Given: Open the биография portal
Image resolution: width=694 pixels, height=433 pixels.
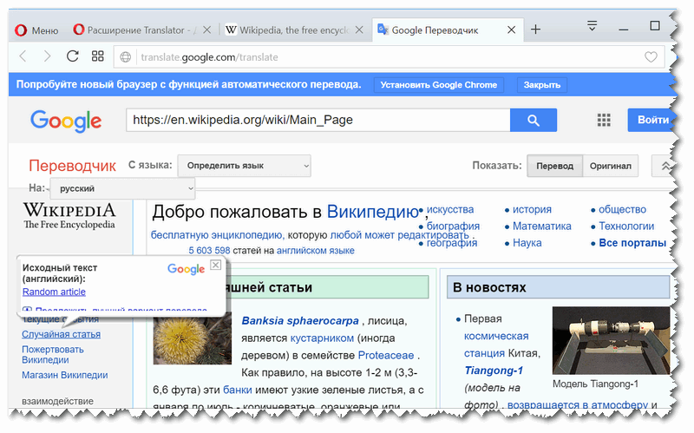Looking at the screenshot, I should 453,226.
